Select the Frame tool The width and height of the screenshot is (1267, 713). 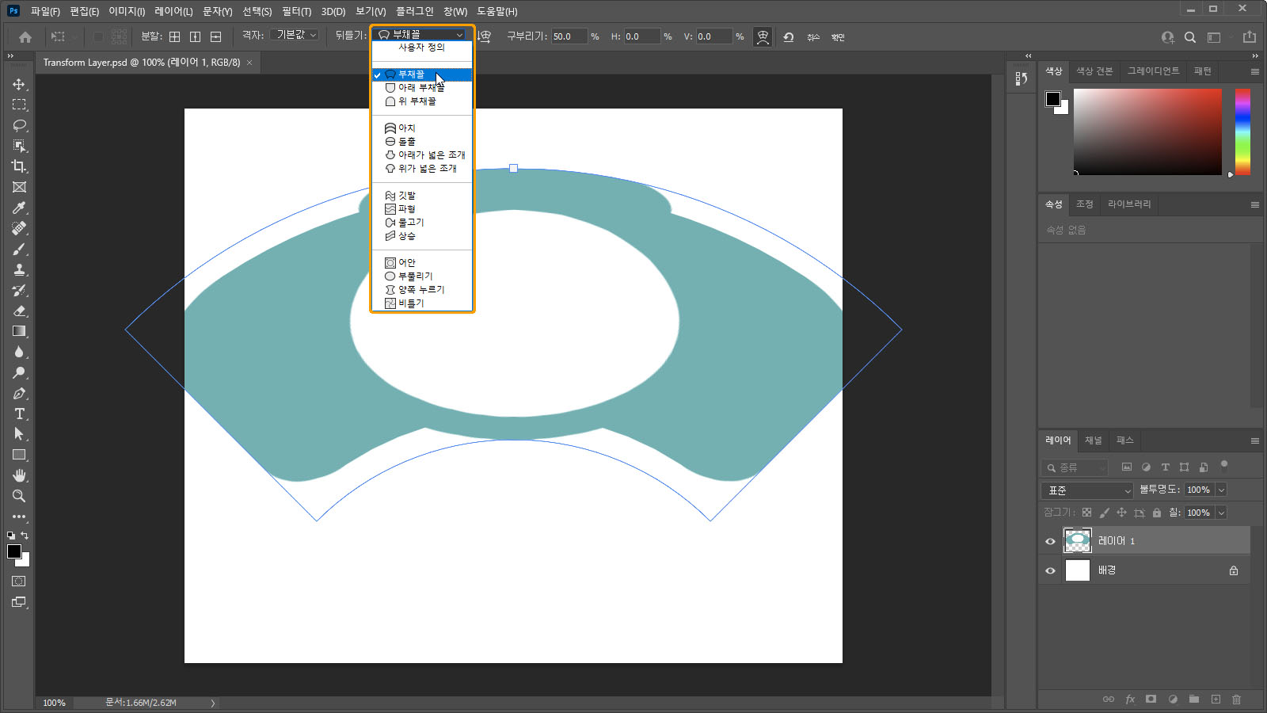[19, 187]
